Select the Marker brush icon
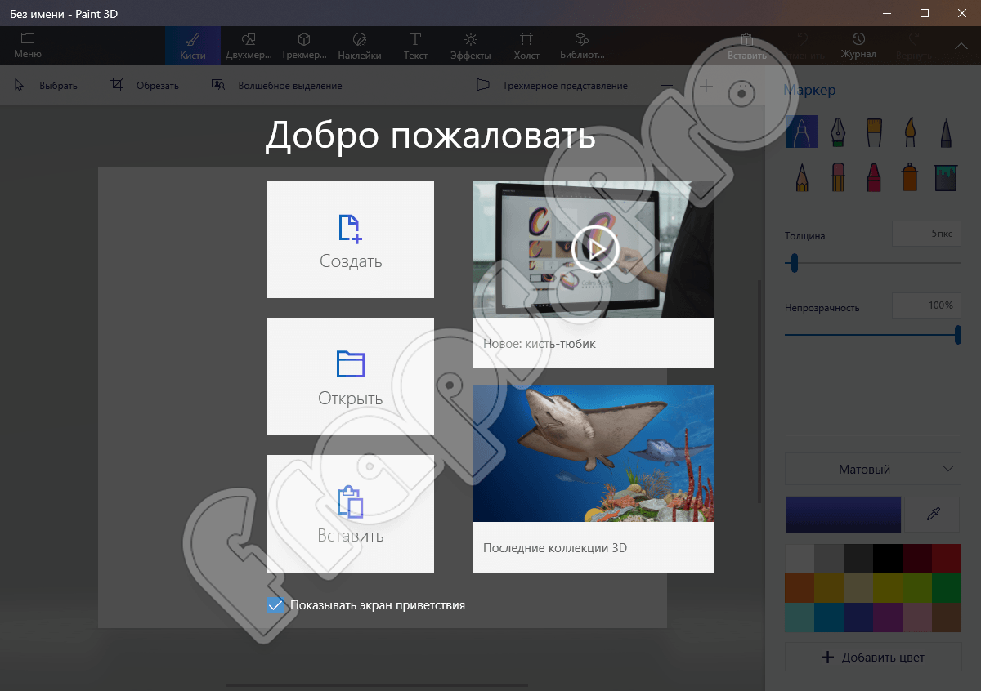This screenshot has height=691, width=981. coord(801,132)
